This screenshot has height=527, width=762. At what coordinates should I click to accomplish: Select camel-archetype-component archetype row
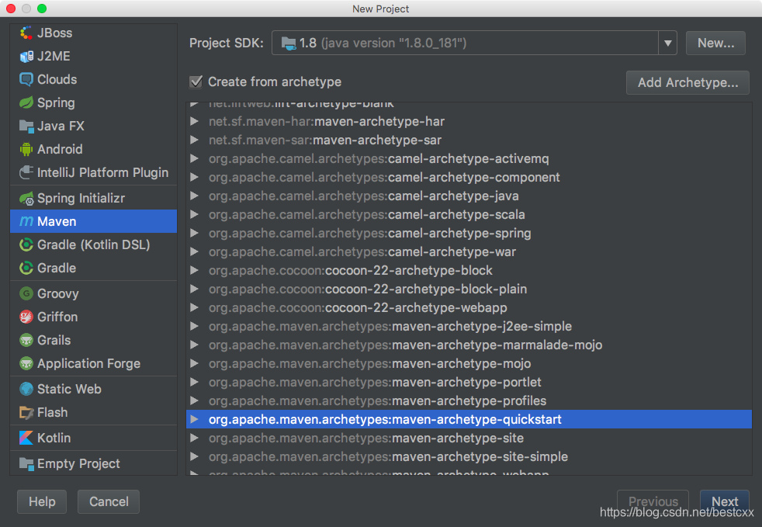tap(469, 178)
